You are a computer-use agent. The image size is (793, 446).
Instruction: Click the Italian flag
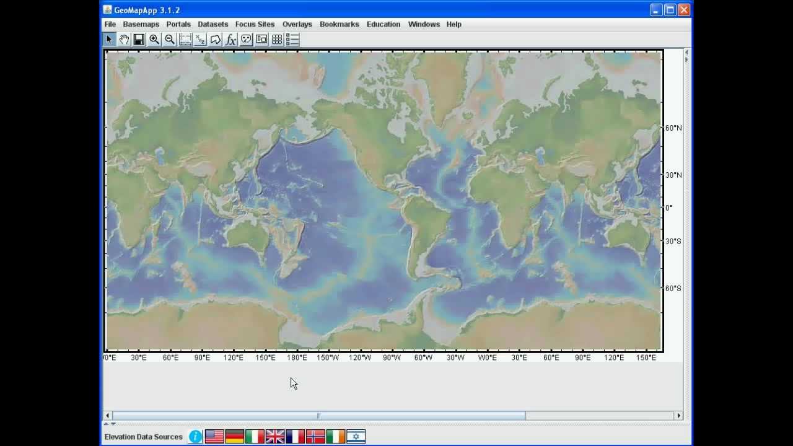[x=255, y=437]
